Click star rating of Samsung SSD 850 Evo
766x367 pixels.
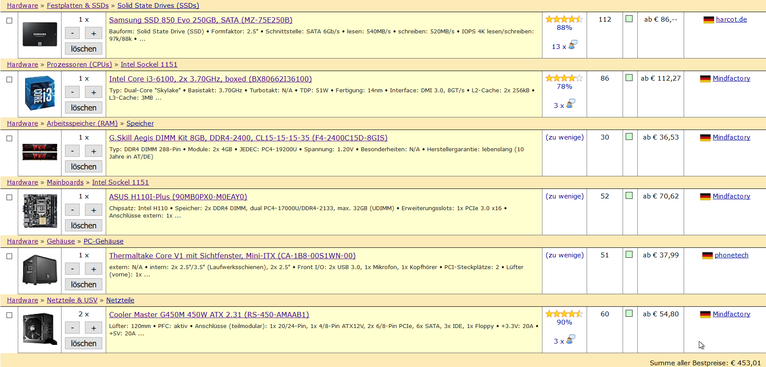pos(564,19)
